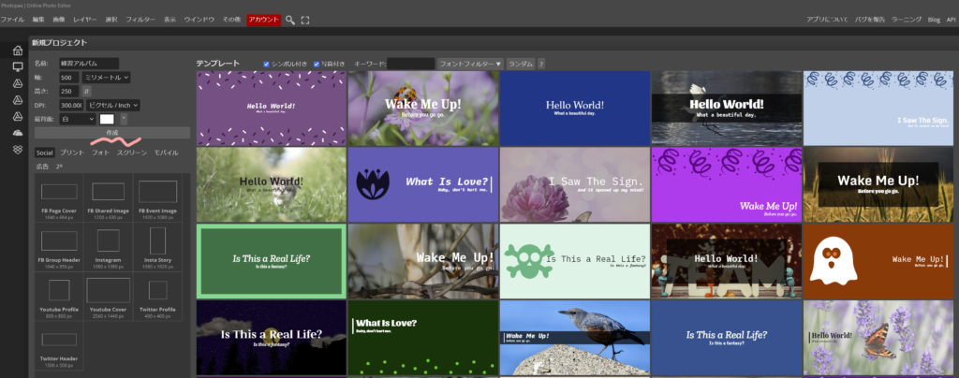Toggle fullscreen icon in menu bar
The image size is (959, 378).
pos(305,20)
